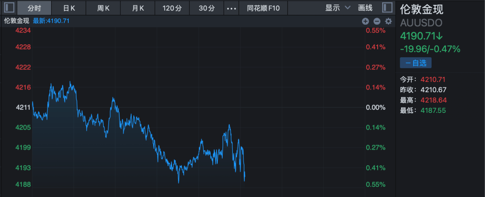The image size is (485, 197).
Task: Click the zoom out minus icon
Action: 377,21
